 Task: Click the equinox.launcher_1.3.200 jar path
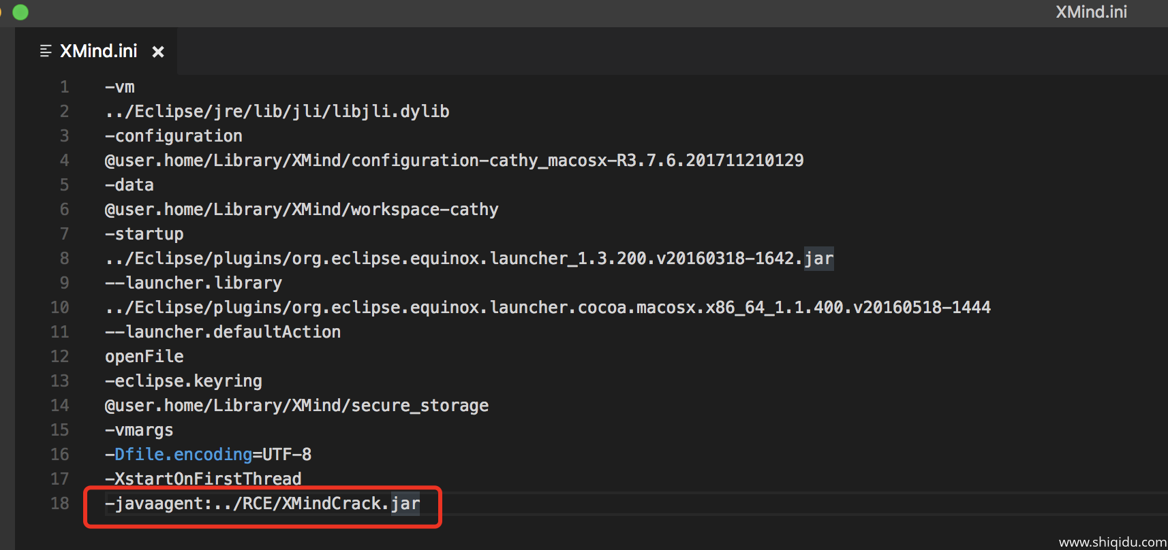pyautogui.click(x=470, y=259)
